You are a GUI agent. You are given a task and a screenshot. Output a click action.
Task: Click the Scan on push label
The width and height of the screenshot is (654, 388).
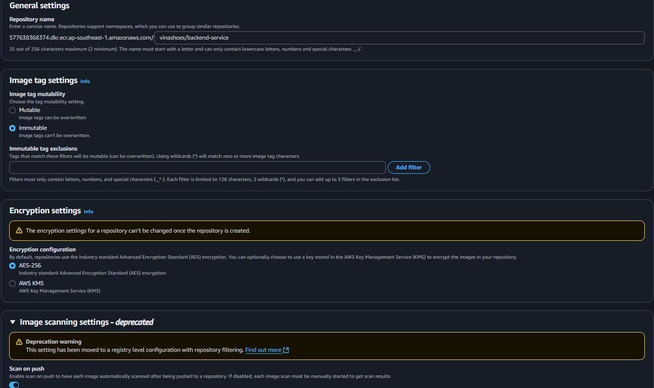pos(27,369)
